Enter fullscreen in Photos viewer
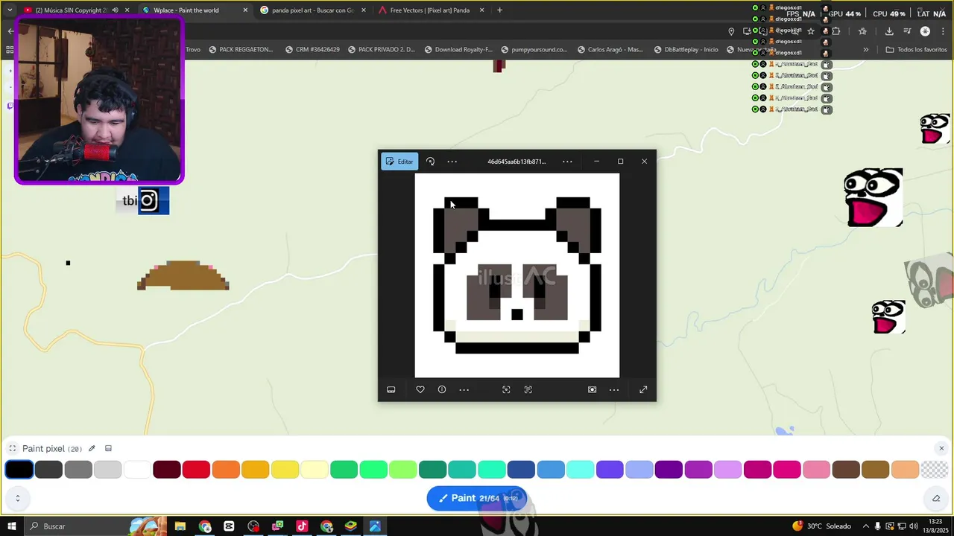Viewport: 954px width, 536px height. tap(643, 389)
